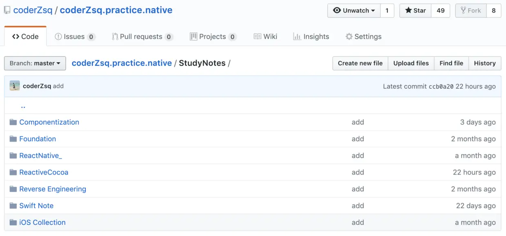Open the Wiki tab
The image size is (506, 236).
pyautogui.click(x=265, y=37)
